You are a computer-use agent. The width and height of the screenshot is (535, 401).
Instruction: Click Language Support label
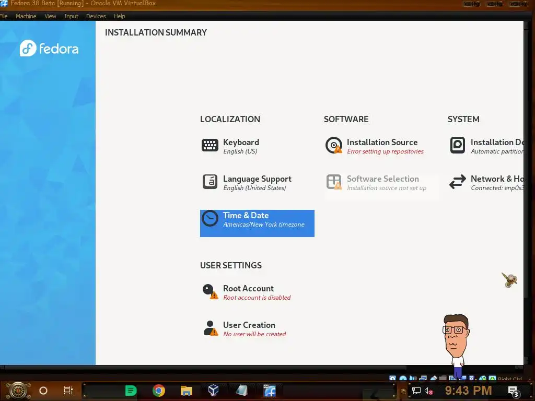257,179
